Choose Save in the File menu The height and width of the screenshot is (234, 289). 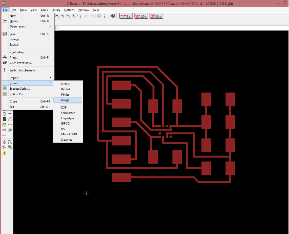(x=28, y=34)
